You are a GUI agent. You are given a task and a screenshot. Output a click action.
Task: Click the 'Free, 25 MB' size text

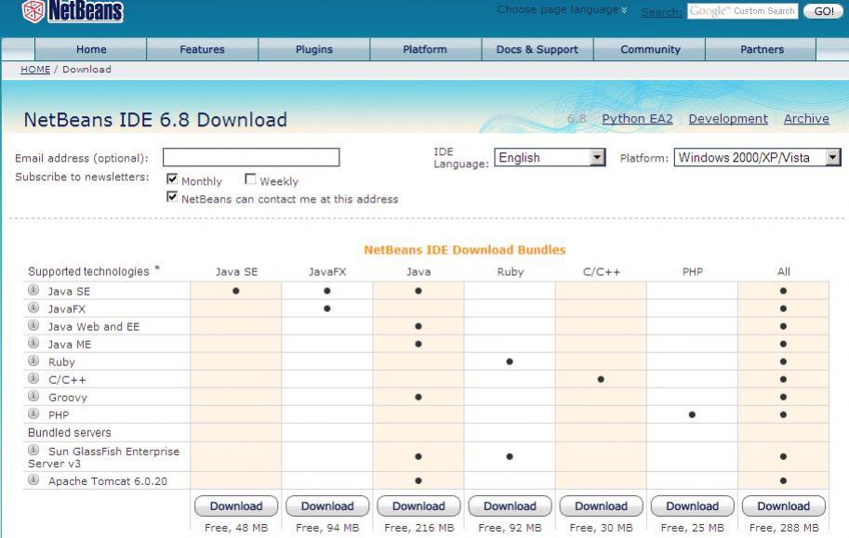pos(693,528)
